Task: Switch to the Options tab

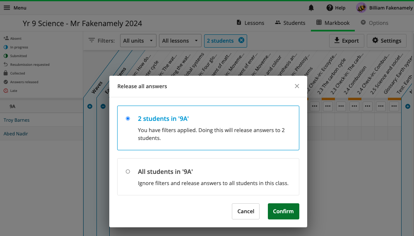Action: coord(374,23)
